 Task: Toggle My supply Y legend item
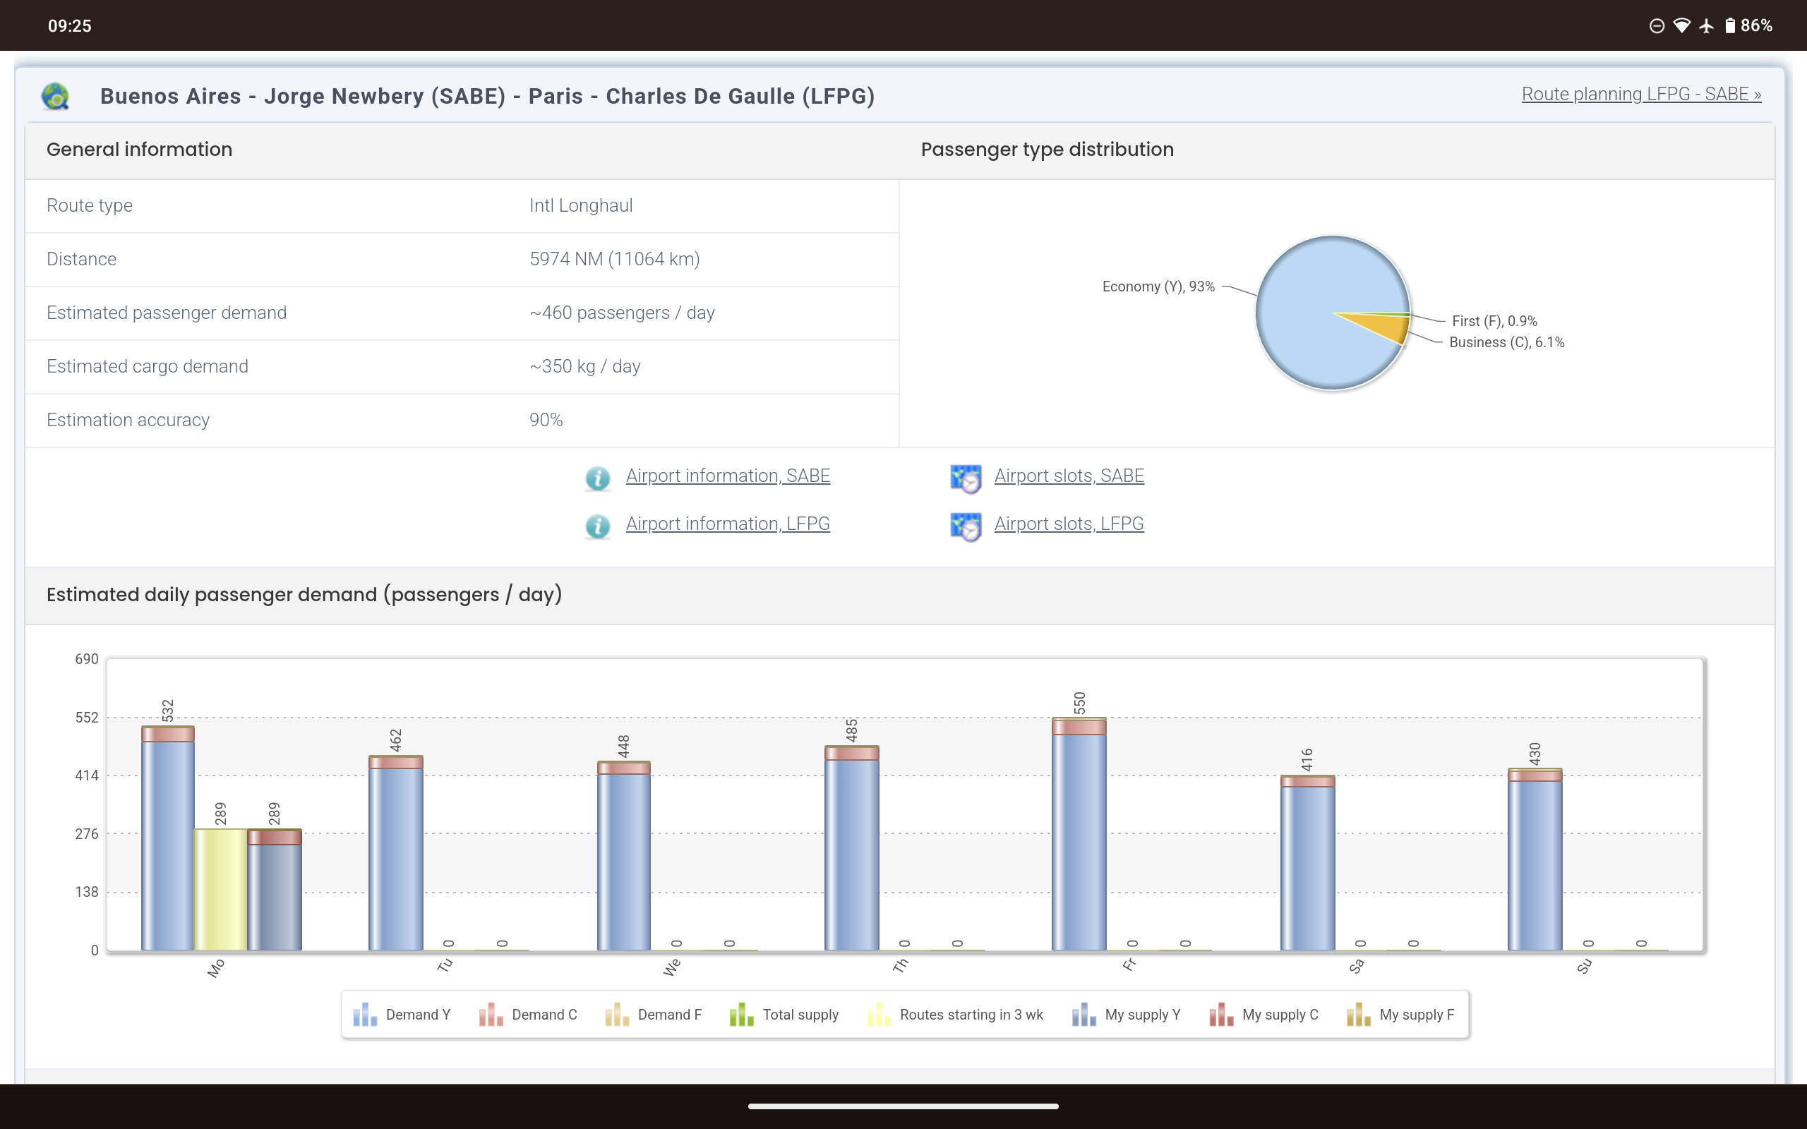tap(1126, 1015)
